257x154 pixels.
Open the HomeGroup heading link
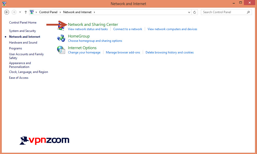click(x=79, y=36)
